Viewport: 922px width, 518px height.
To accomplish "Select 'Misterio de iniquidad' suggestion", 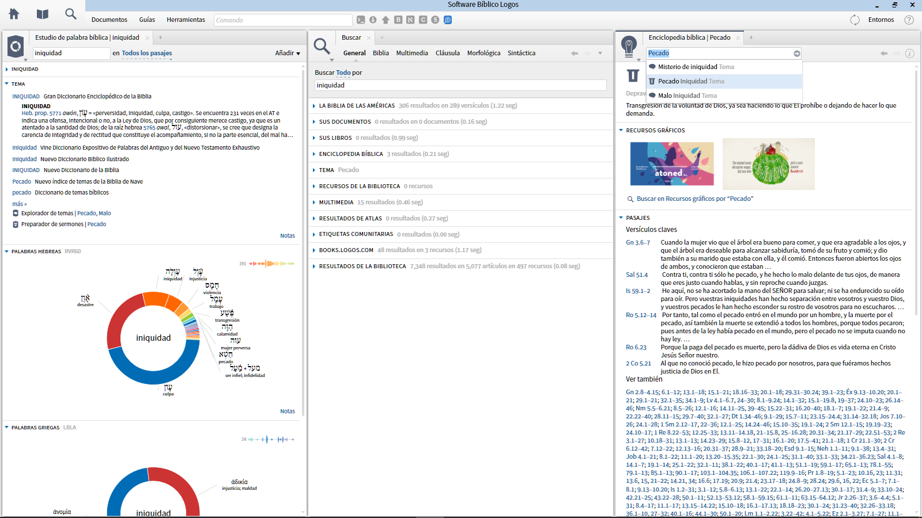I will 724,67.
